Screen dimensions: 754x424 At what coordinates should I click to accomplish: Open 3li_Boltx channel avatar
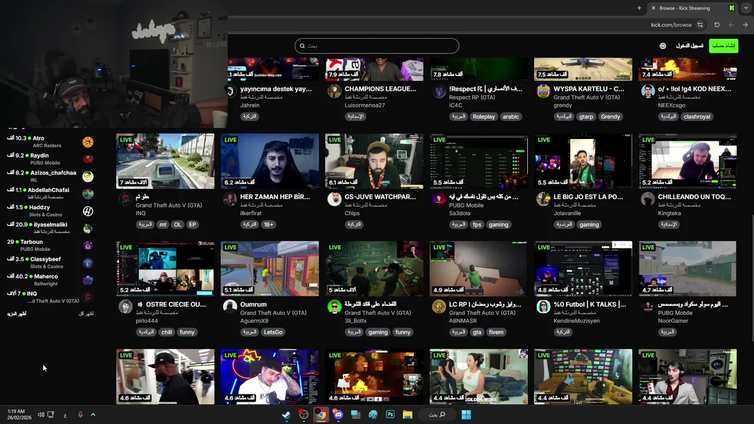tap(334, 306)
